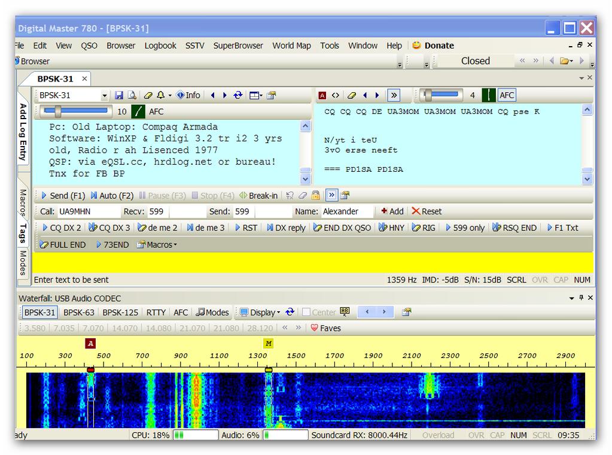Click the waterfall pin icon

(x=581, y=298)
